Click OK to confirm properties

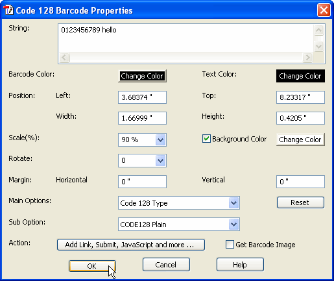pyautogui.click(x=92, y=266)
